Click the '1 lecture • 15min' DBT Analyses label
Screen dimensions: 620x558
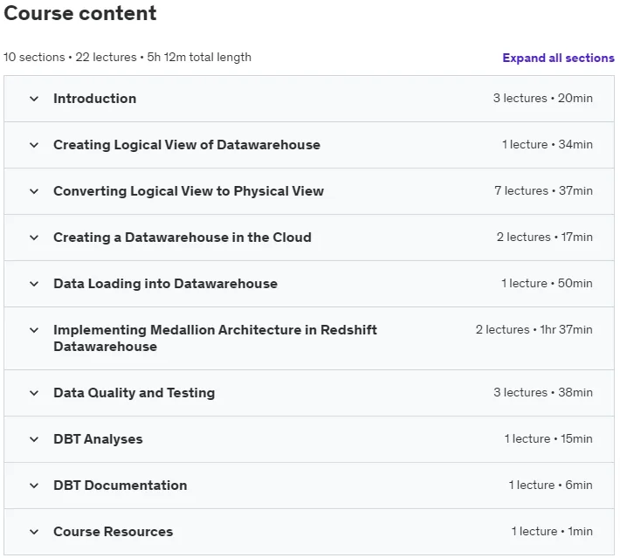click(x=548, y=438)
